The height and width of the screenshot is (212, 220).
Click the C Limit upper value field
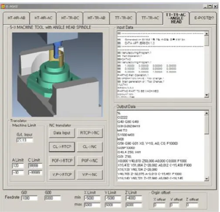pyautogui.click(x=35, y=166)
